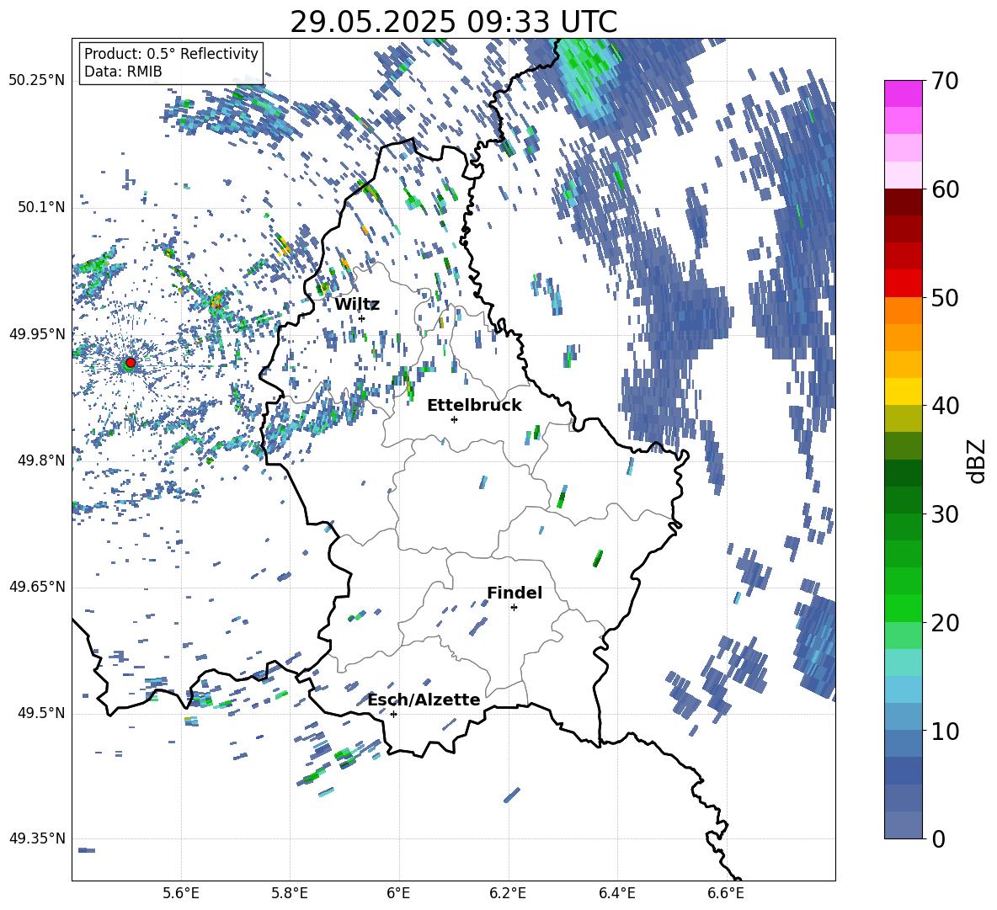997x910 pixels.
Task: Click the colorbar tick label 20
Action: pos(945,622)
